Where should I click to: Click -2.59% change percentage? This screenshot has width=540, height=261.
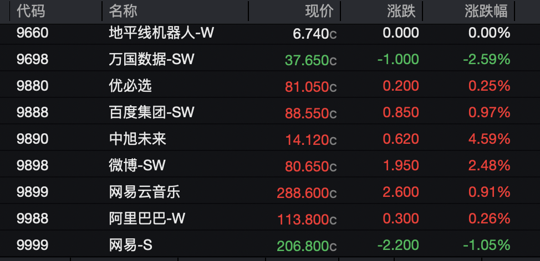coord(487,59)
